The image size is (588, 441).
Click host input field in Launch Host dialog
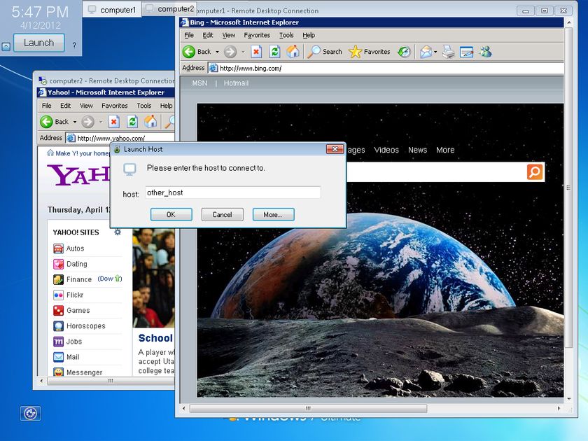(232, 192)
